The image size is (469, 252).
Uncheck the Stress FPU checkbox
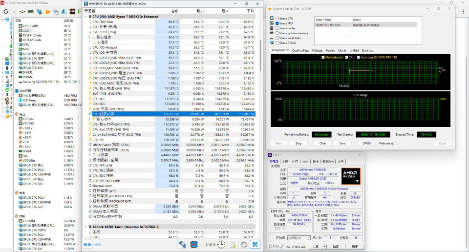[277, 23]
